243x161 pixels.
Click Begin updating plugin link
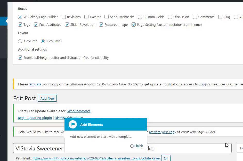click(35, 118)
